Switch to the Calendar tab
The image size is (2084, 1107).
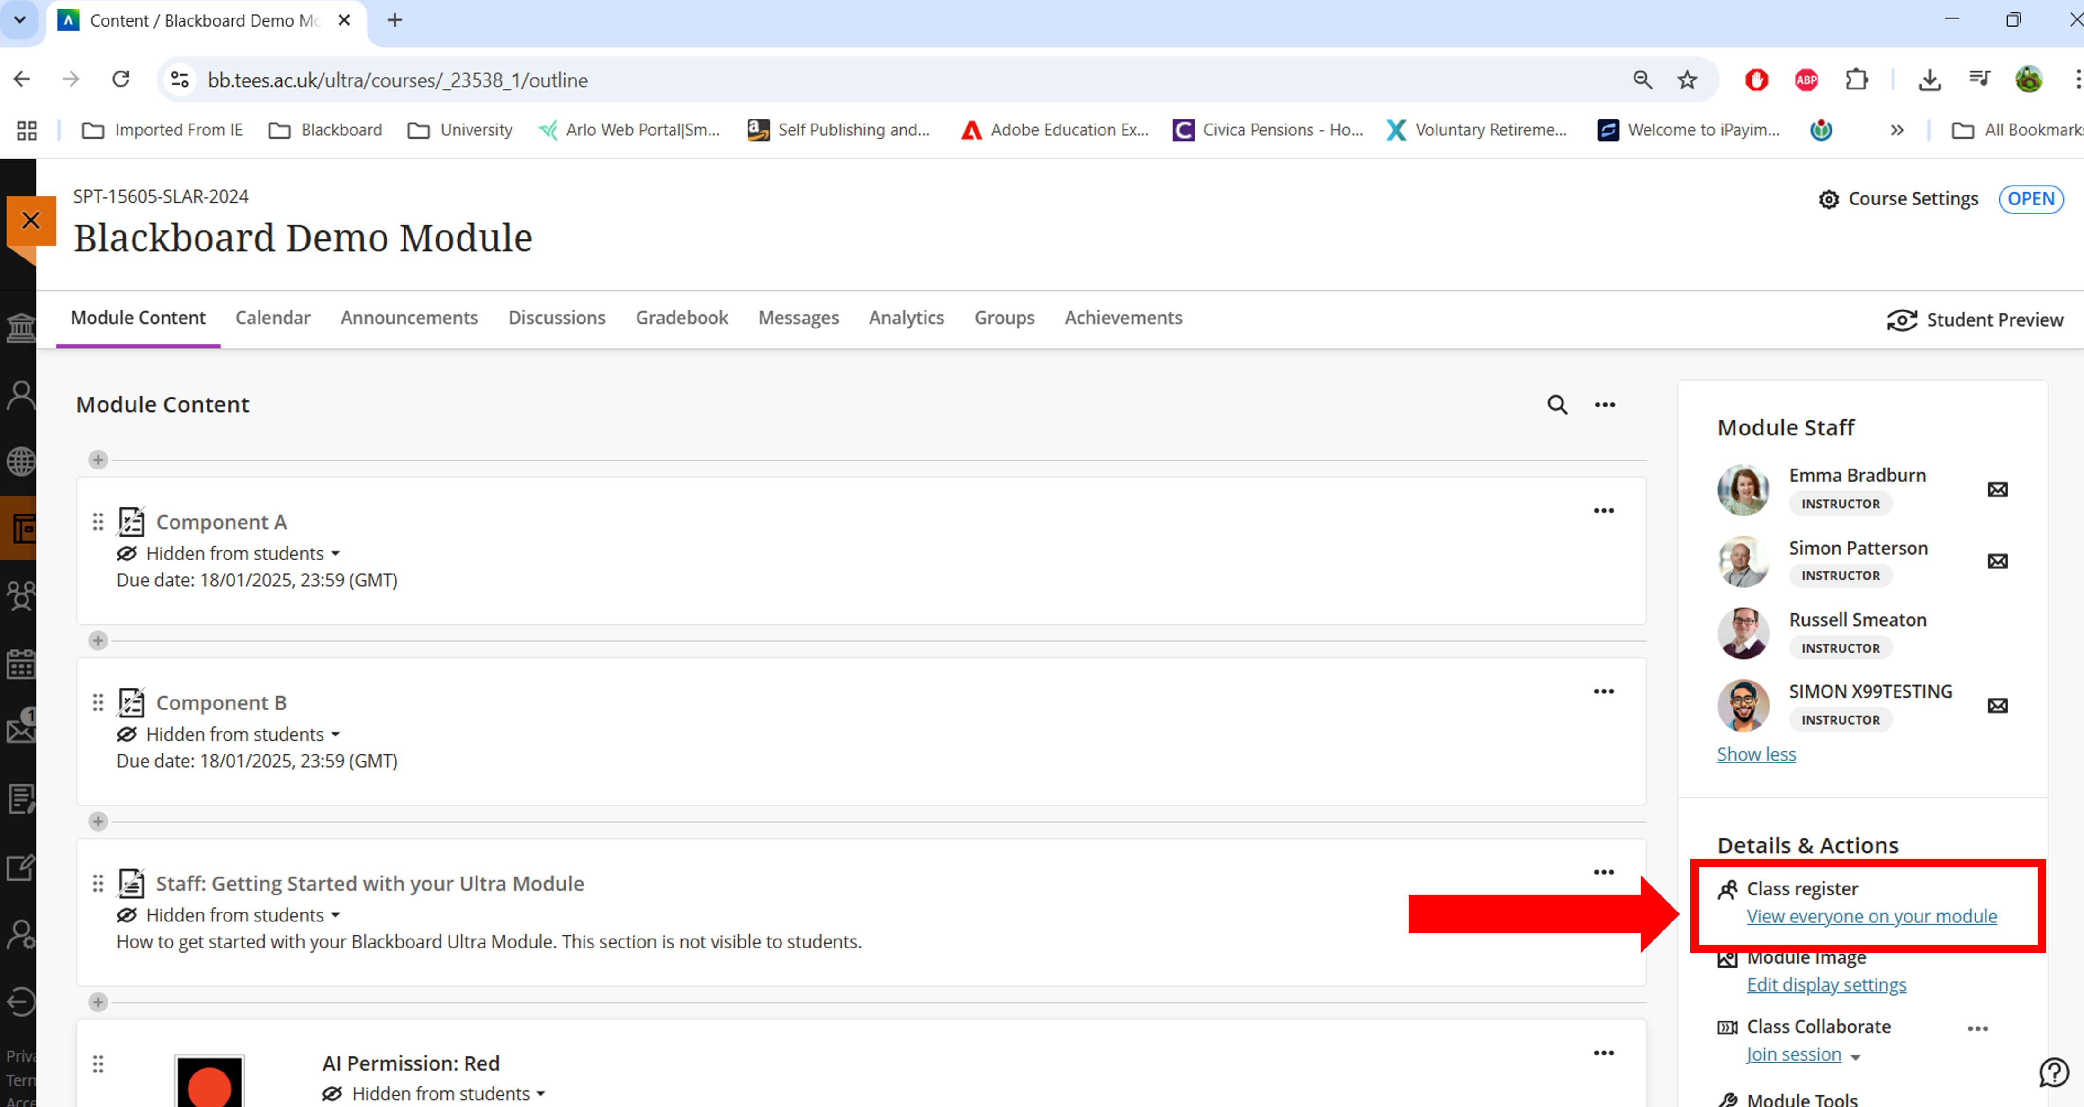pos(273,318)
